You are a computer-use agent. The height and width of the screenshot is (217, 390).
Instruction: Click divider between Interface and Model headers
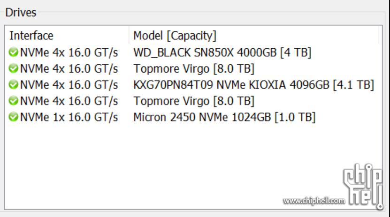[129, 35]
